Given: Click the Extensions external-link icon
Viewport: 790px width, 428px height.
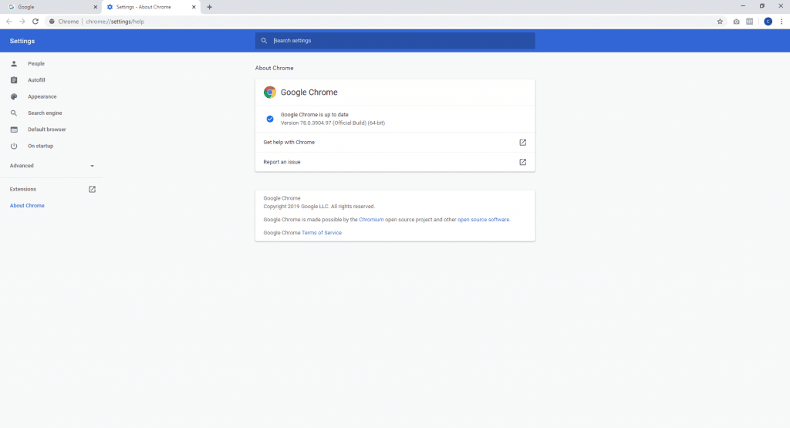Looking at the screenshot, I should click(x=93, y=190).
